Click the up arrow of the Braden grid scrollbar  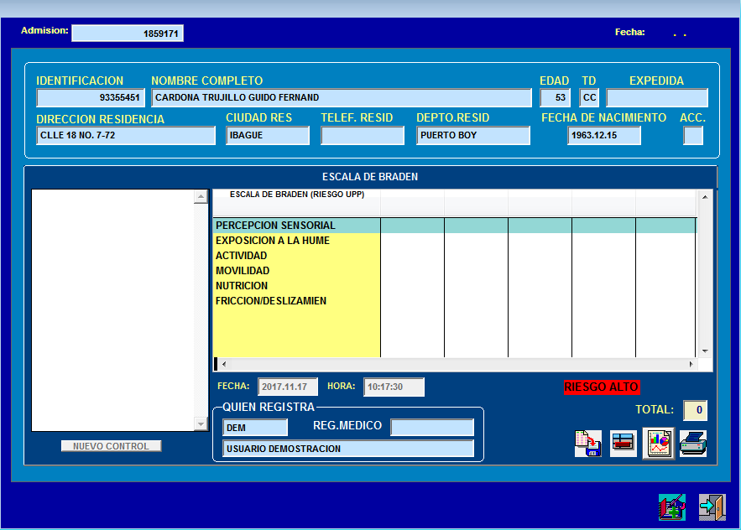coord(705,196)
